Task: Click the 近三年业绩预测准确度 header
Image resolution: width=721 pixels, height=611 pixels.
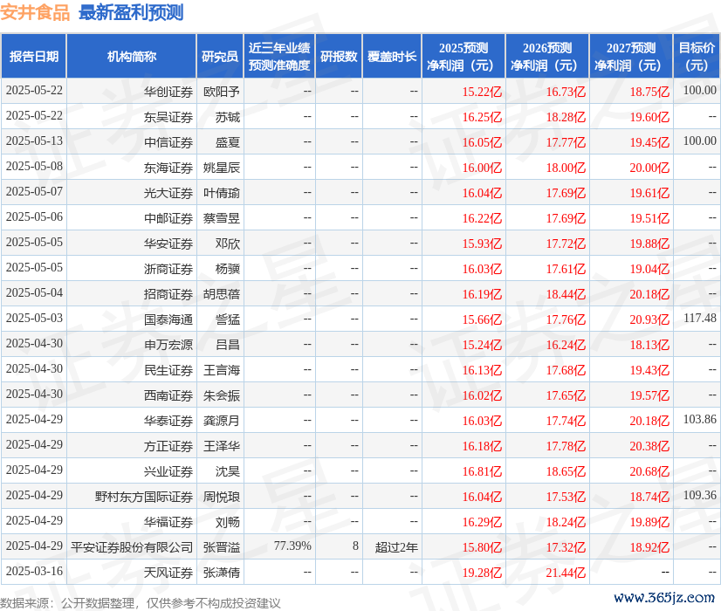Action: pos(279,56)
